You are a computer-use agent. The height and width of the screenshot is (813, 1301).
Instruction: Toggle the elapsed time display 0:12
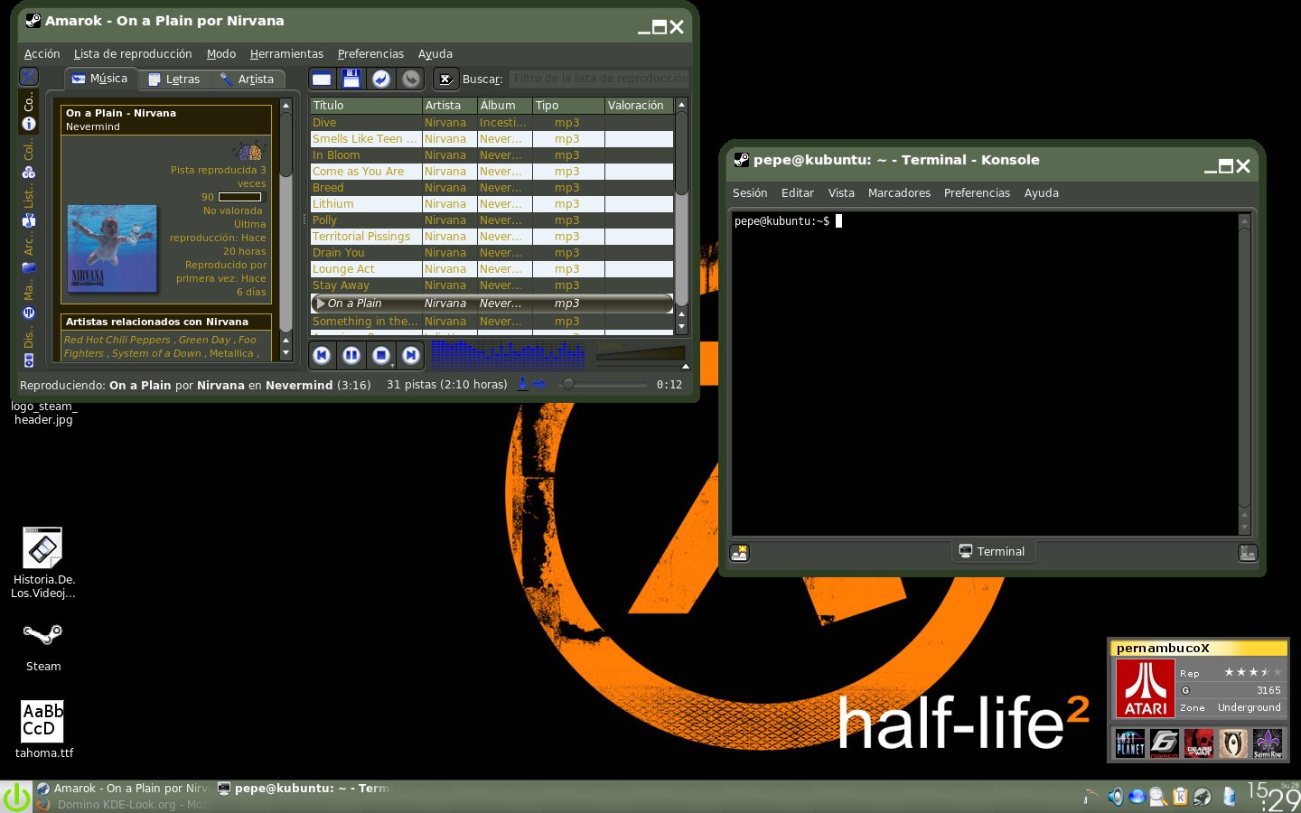click(669, 385)
